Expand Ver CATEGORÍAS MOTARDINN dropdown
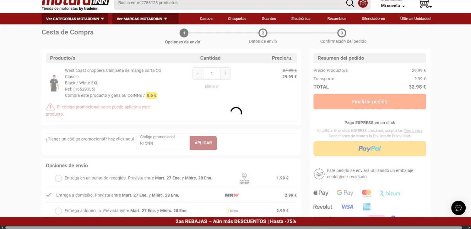471x229 pixels. pyautogui.click(x=75, y=19)
